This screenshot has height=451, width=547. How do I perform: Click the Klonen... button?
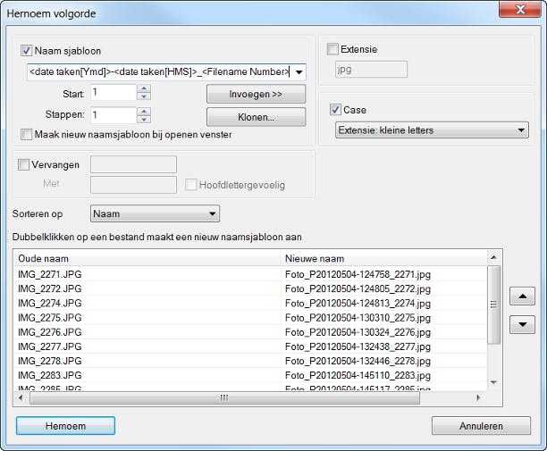256,117
